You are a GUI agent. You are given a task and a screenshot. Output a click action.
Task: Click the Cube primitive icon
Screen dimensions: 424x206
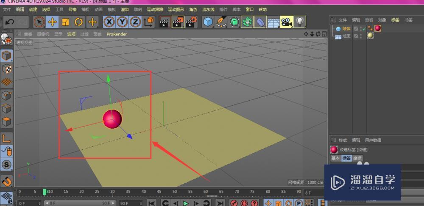click(x=207, y=22)
